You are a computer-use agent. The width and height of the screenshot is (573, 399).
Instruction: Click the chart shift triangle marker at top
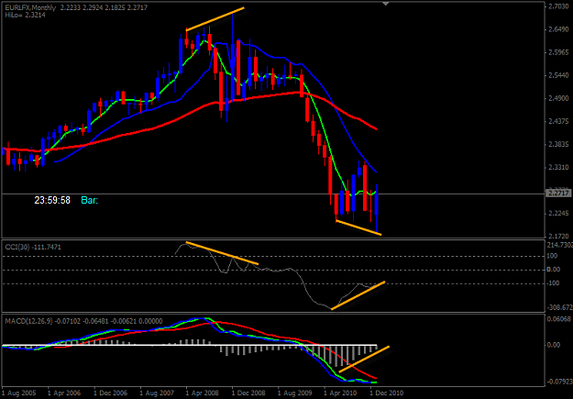(386, 4)
